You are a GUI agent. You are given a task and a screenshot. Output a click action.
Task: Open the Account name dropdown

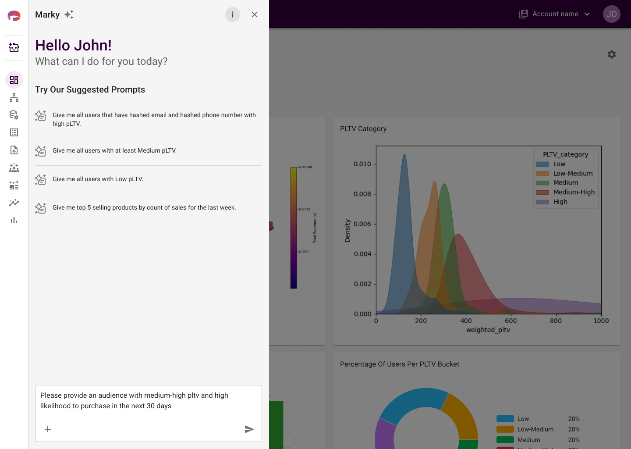(555, 14)
